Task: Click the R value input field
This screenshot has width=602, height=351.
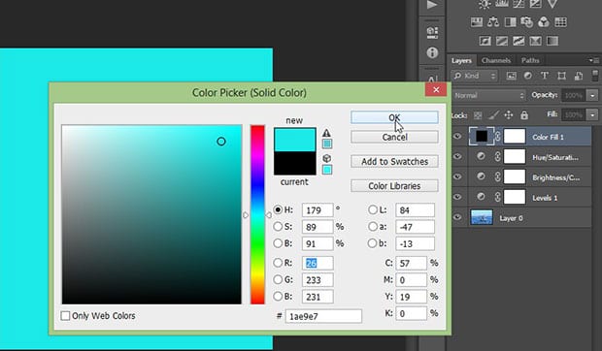Action: [318, 264]
